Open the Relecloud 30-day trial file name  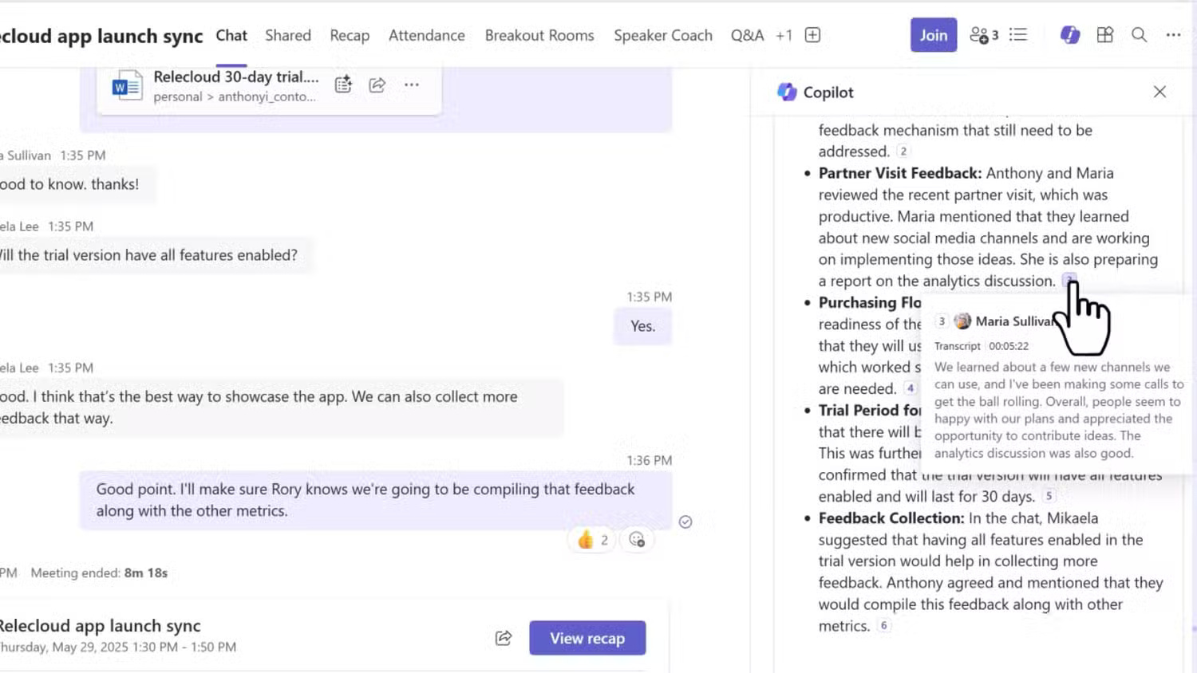[236, 77]
